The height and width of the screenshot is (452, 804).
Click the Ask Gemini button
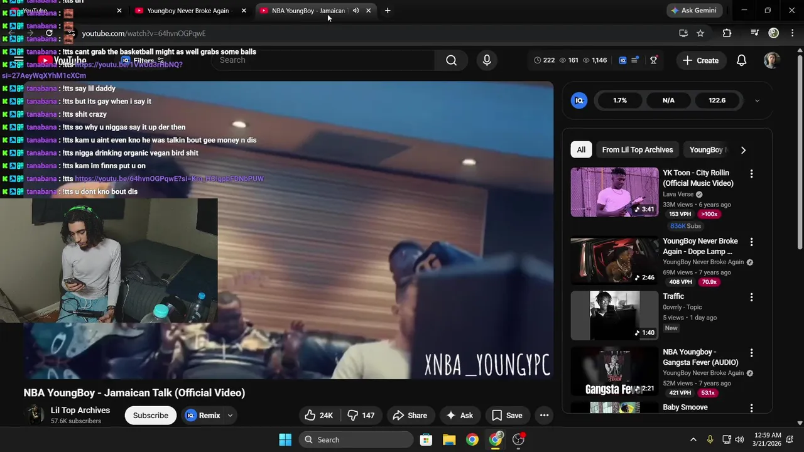point(694,11)
